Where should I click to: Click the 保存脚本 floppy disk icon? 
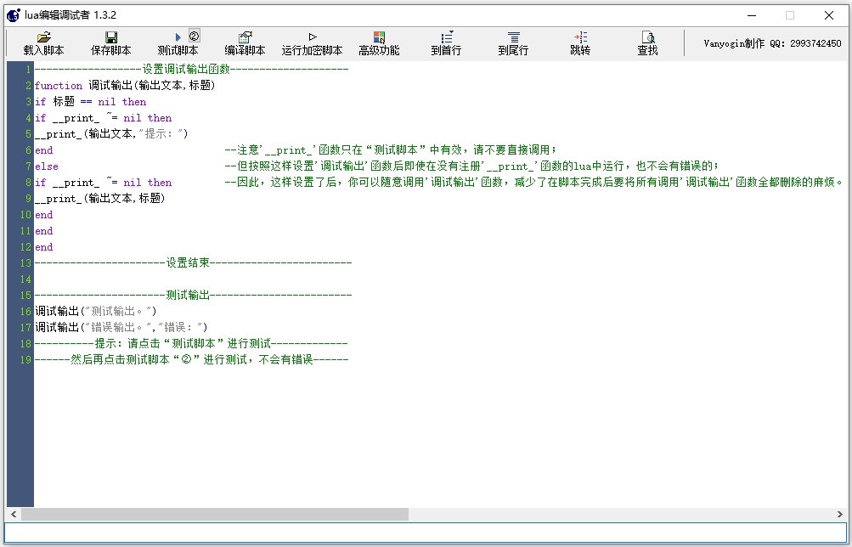point(111,37)
